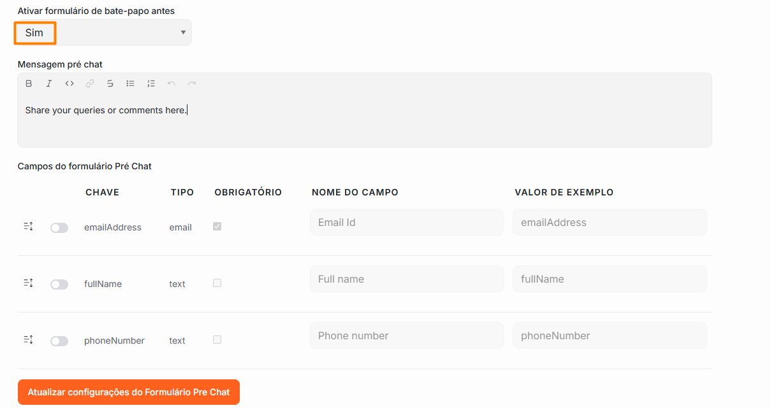This screenshot has height=408, width=771.
Task: Click the reorder handle for emailAddress row
Action: (x=28, y=227)
